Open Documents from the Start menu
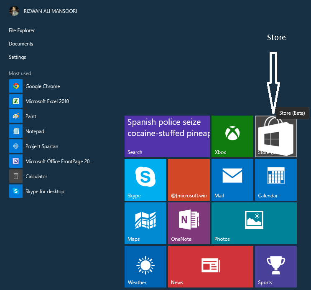 click(x=21, y=44)
